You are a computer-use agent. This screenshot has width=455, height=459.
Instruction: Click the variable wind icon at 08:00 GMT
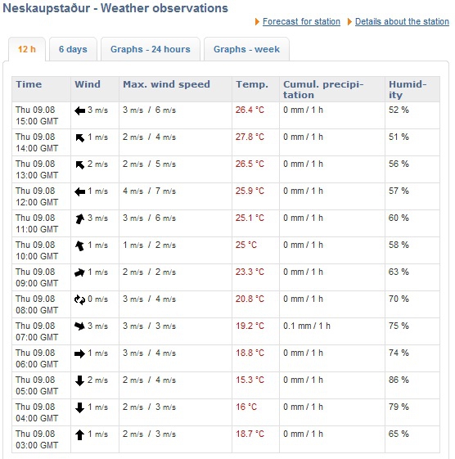tap(79, 299)
